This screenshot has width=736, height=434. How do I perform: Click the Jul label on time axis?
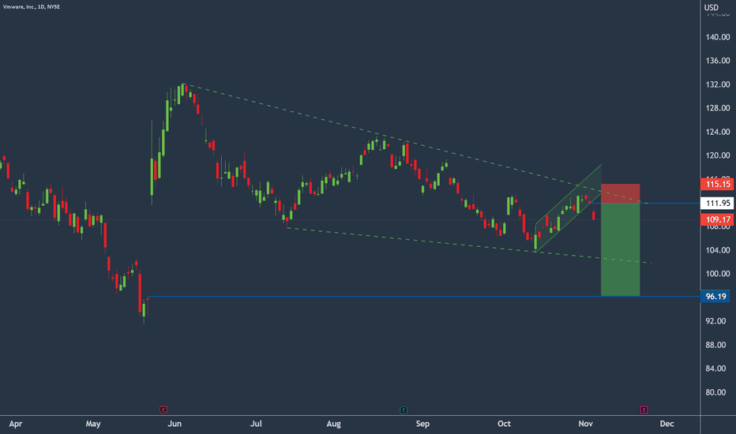pyautogui.click(x=256, y=424)
